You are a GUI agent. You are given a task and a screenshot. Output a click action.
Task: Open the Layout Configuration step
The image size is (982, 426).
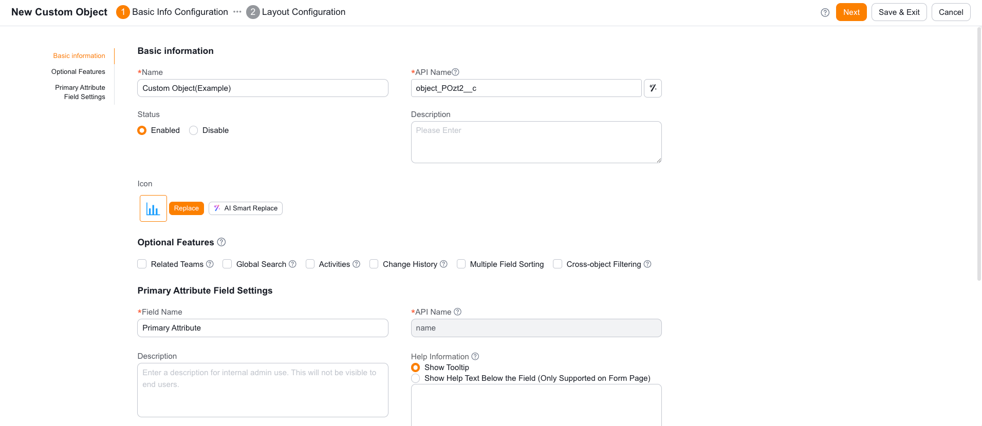pyautogui.click(x=296, y=12)
